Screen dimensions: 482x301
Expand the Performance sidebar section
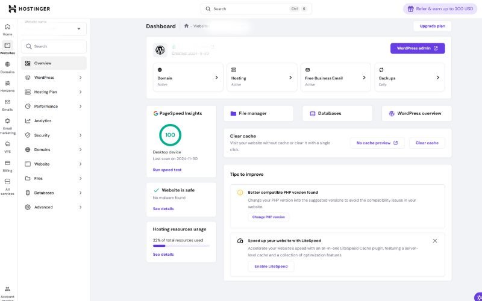(x=80, y=107)
